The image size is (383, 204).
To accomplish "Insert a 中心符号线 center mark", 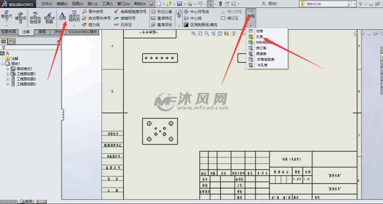I will tap(196, 12).
